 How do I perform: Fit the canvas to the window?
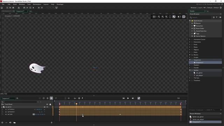[170, 17]
